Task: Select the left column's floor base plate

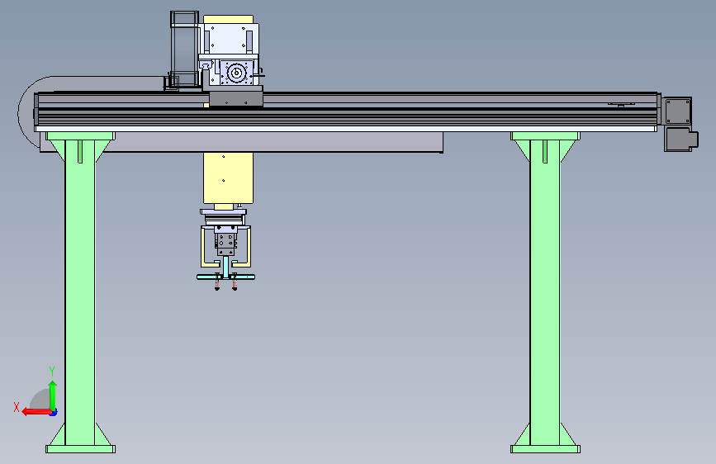Action: (x=80, y=449)
